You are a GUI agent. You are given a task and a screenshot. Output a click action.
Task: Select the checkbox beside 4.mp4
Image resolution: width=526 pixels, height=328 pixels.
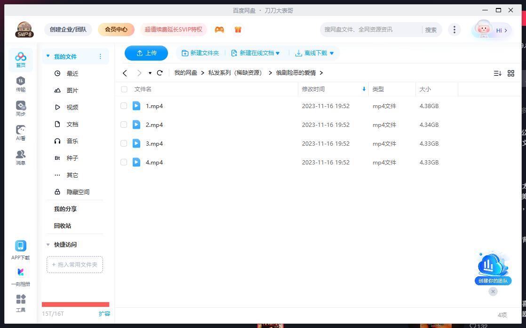point(124,162)
